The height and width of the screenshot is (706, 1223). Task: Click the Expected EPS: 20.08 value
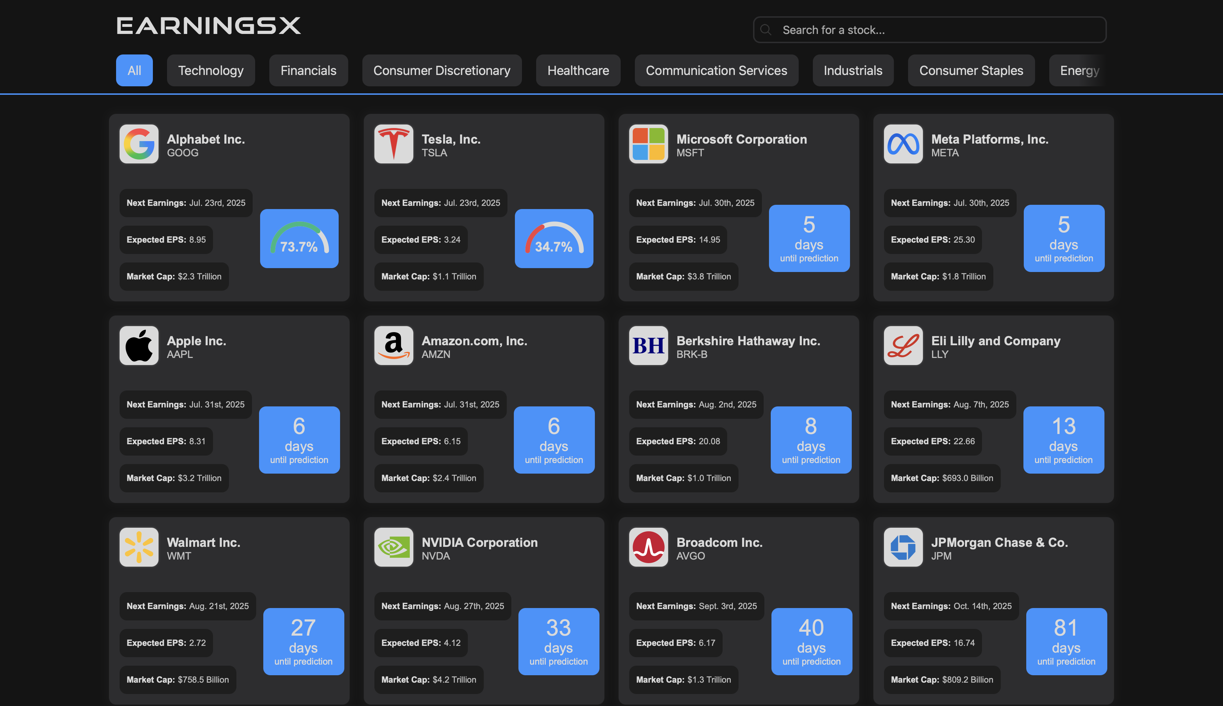[678, 441]
